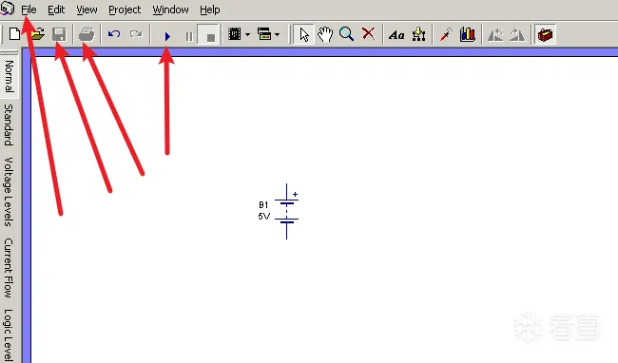This screenshot has width=618, height=363.
Task: Click the Save floppy disk icon
Action: tap(59, 34)
